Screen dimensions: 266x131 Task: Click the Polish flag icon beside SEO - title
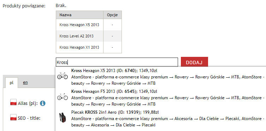(x=13, y=117)
